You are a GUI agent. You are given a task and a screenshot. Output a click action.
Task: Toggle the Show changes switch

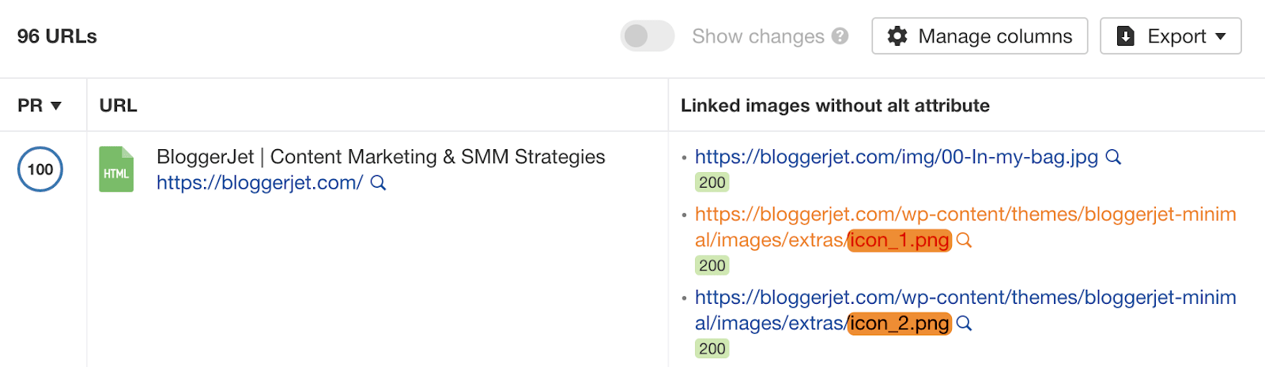[647, 36]
